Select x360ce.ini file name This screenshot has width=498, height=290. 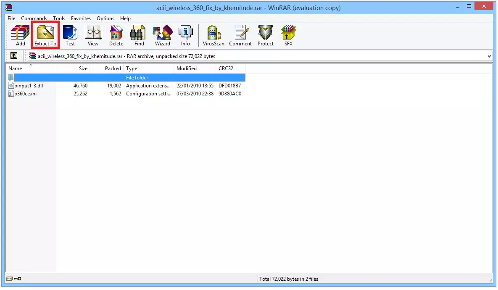point(26,94)
